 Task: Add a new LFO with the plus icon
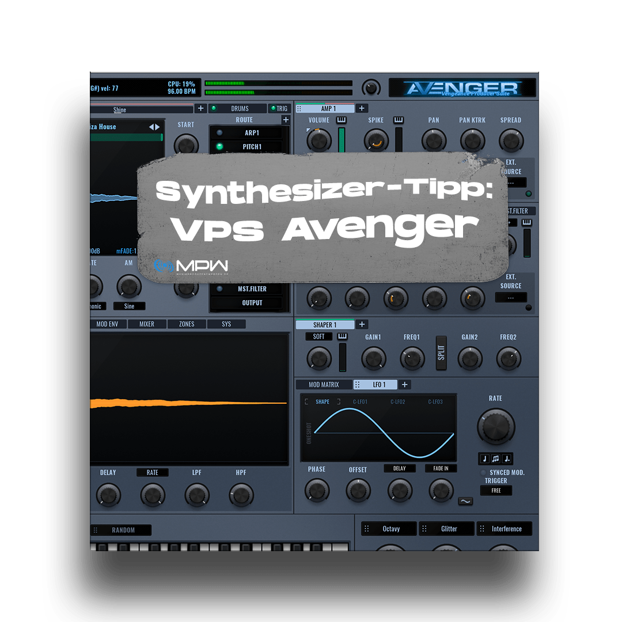pos(405,384)
